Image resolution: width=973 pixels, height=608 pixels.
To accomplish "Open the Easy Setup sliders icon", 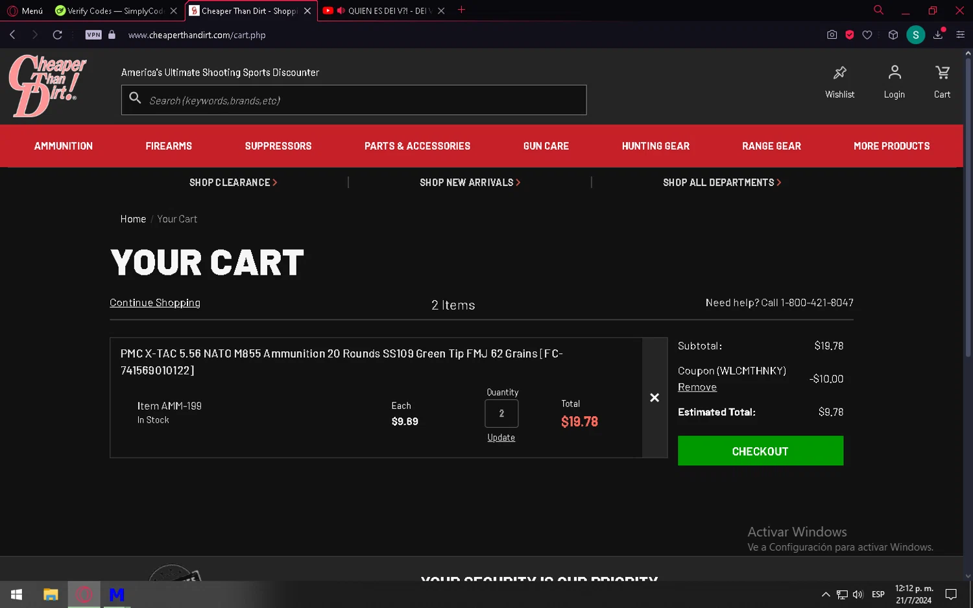I will [x=961, y=35].
